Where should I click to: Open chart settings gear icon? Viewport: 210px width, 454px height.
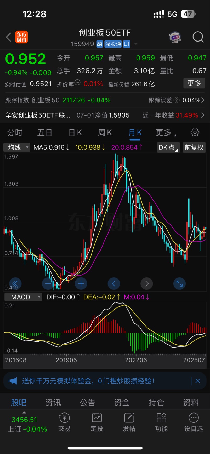coord(195,132)
